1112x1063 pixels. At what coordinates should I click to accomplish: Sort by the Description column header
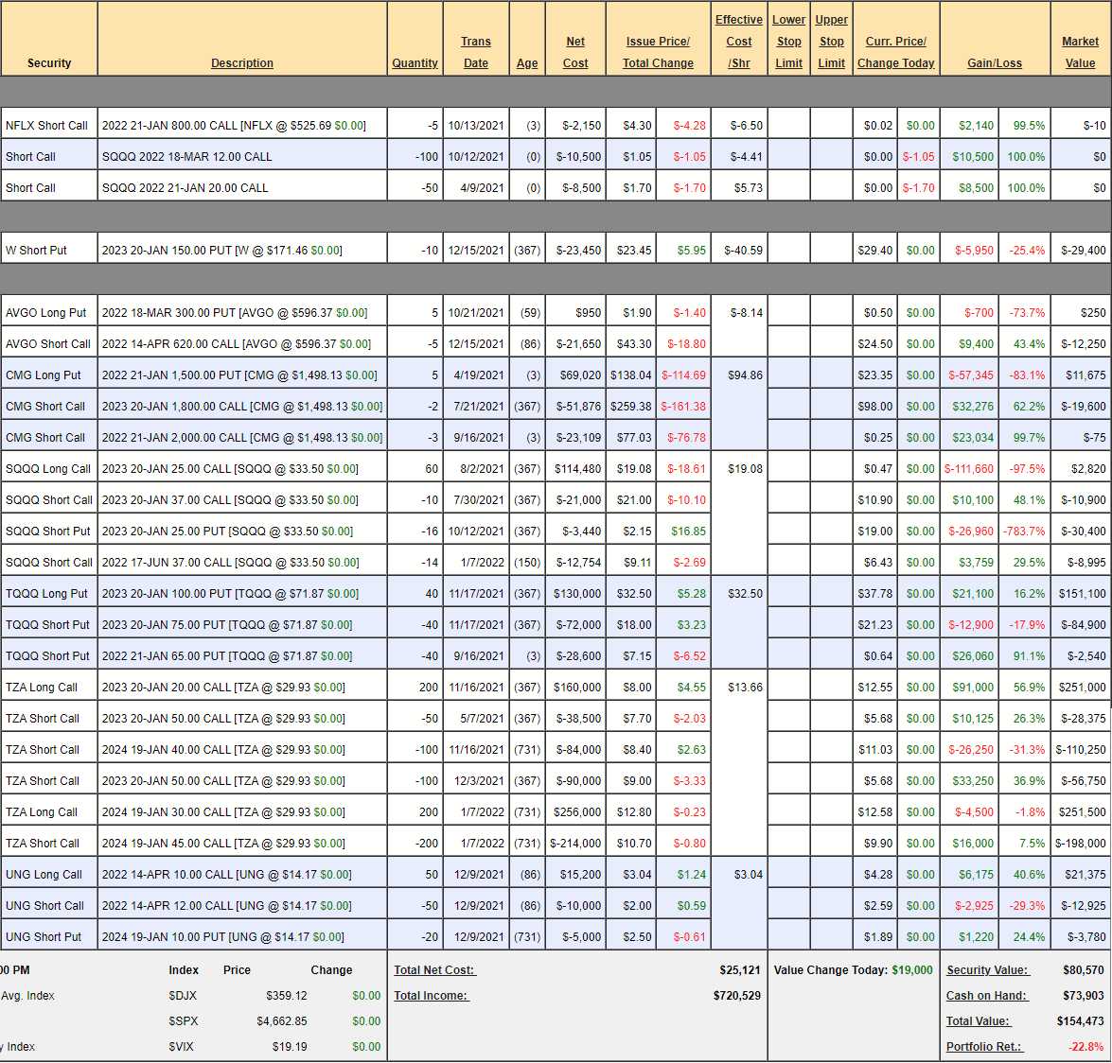point(241,63)
